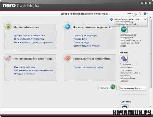Screen dimensions: 153x117
Task: Click the Реализовывайте свои твор... heading
Action: (x=34, y=59)
